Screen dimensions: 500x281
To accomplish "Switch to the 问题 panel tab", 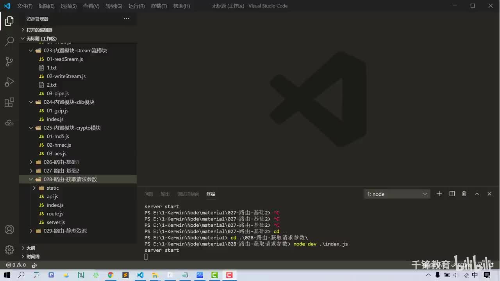I will (x=149, y=194).
